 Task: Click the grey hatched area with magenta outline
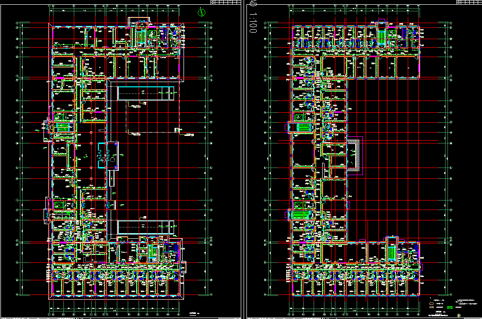tap(354, 155)
